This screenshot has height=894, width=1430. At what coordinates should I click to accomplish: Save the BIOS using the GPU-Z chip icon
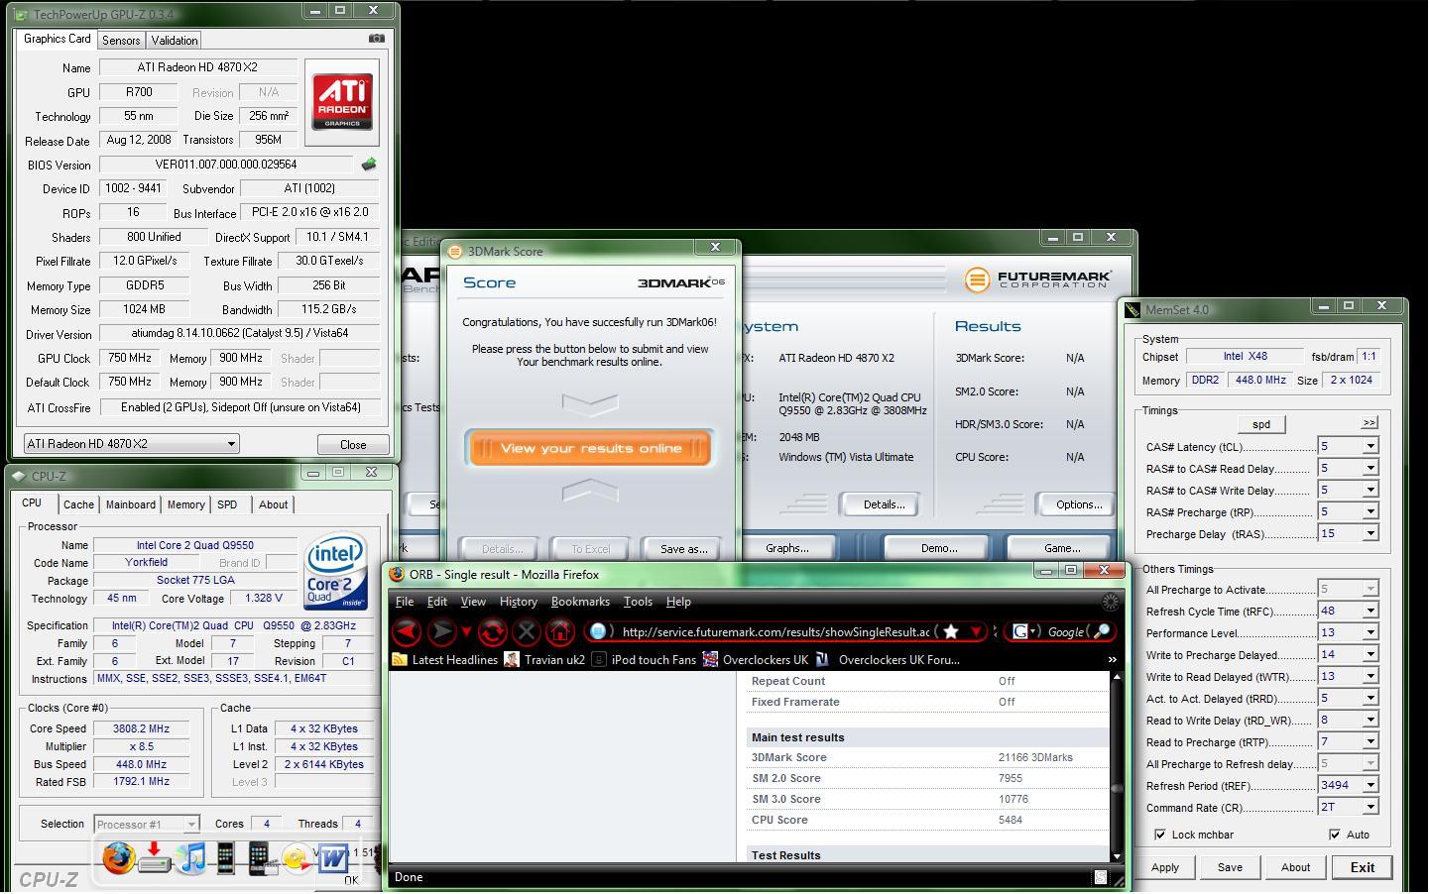click(369, 165)
